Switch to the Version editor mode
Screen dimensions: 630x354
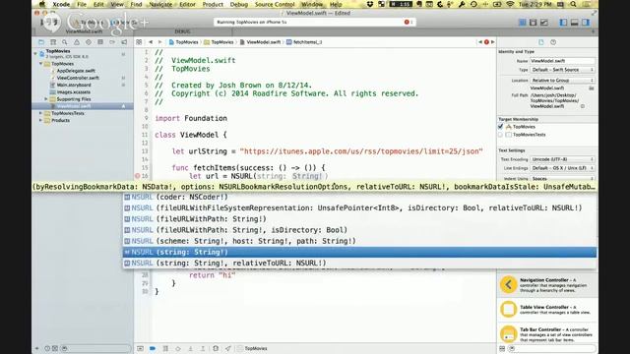[544, 23]
